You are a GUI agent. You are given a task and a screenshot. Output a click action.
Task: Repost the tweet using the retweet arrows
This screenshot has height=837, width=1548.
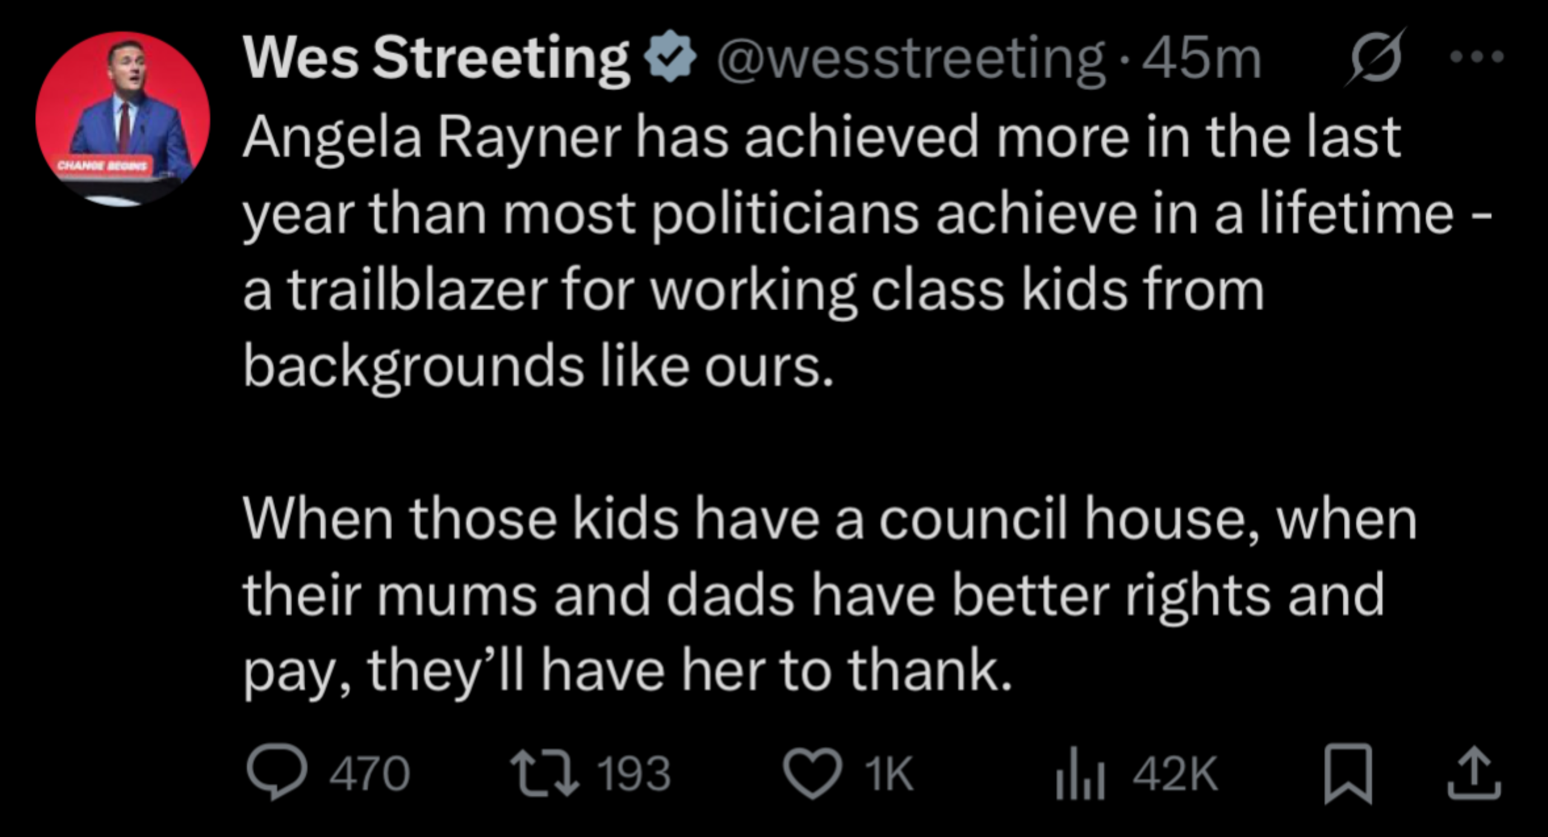pyautogui.click(x=544, y=773)
